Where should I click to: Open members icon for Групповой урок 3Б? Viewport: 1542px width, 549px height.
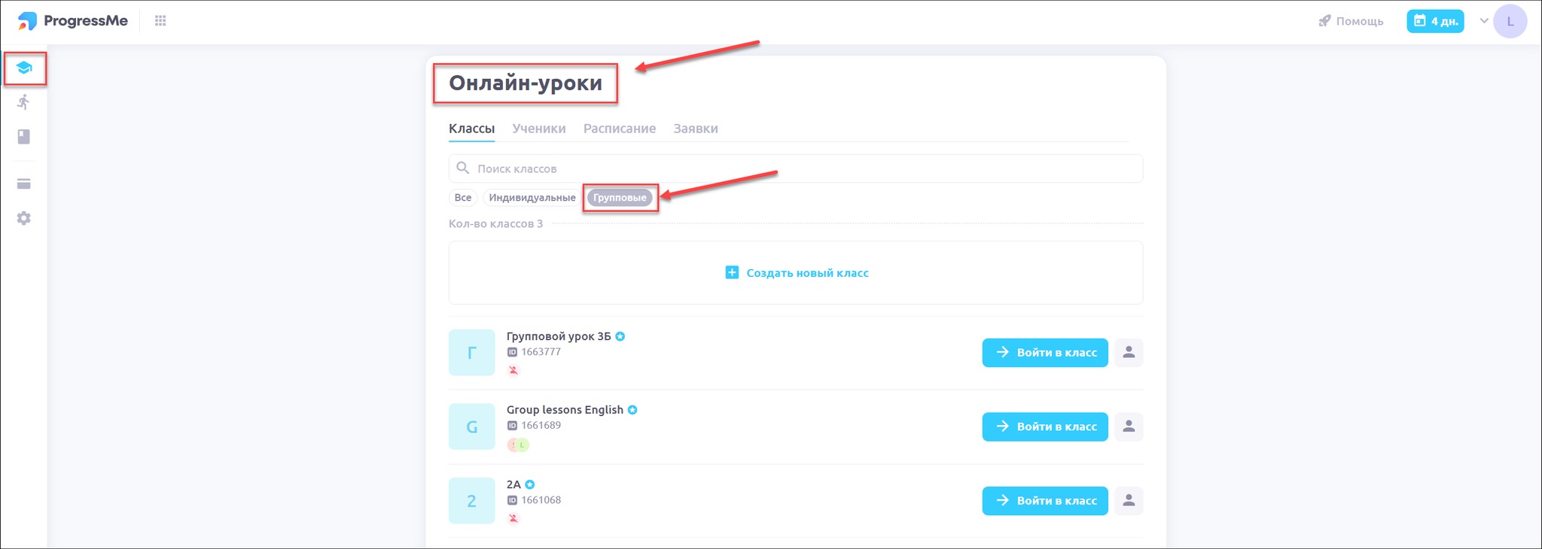point(1129,352)
